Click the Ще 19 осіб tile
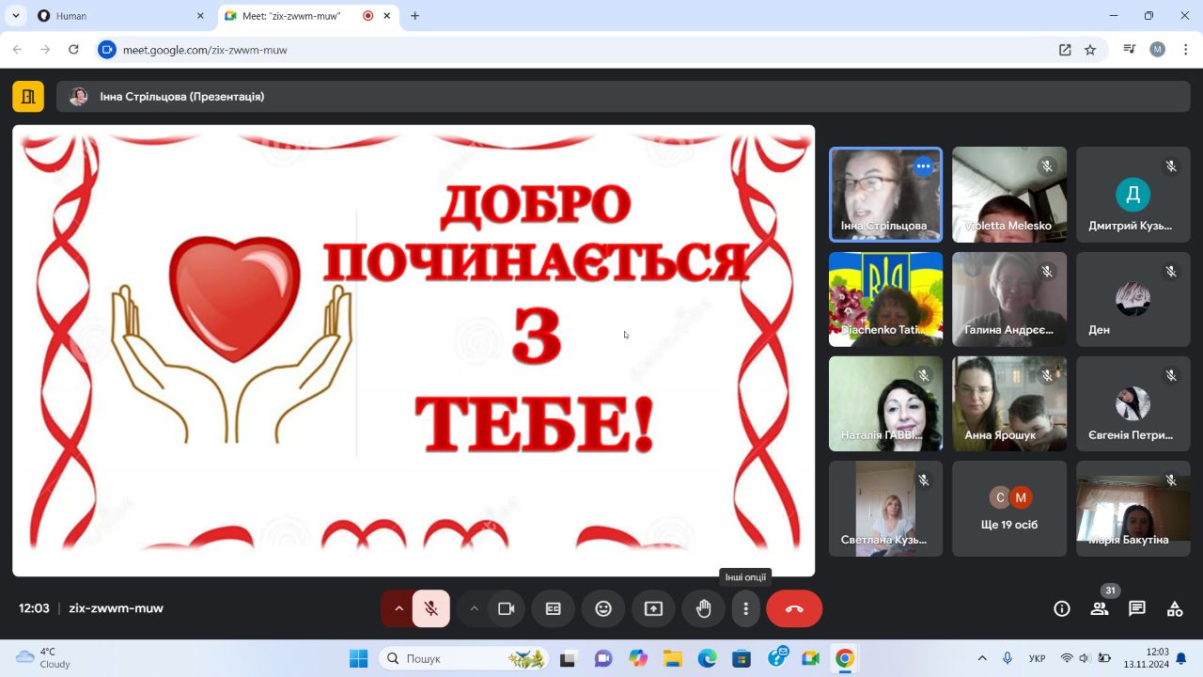1203x677 pixels. pyautogui.click(x=1008, y=509)
